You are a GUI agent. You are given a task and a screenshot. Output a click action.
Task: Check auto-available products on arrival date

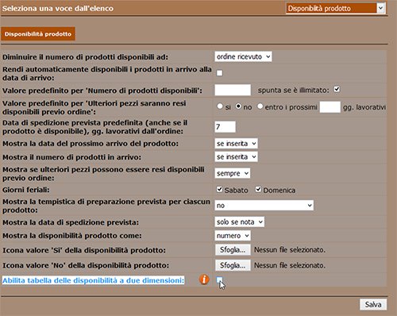tap(219, 73)
